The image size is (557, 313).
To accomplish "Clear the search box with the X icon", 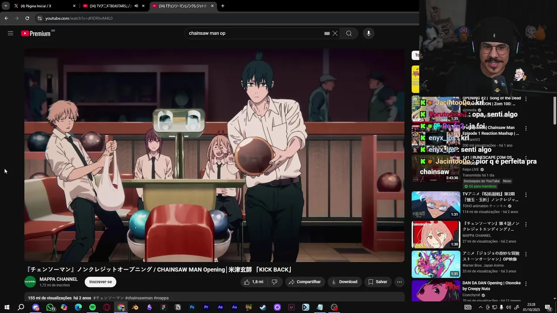I will (x=335, y=33).
